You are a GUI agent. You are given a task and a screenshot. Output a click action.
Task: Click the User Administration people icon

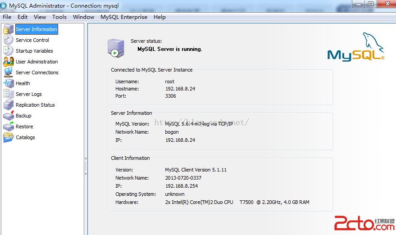pos(8,62)
